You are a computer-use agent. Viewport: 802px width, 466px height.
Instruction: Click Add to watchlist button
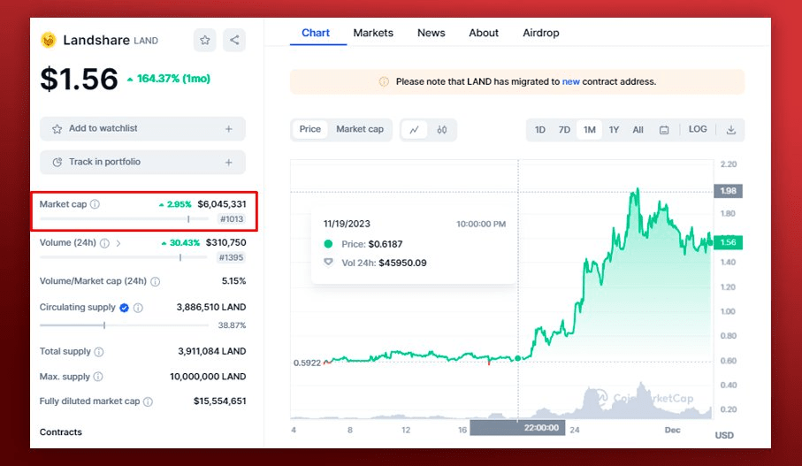(142, 129)
